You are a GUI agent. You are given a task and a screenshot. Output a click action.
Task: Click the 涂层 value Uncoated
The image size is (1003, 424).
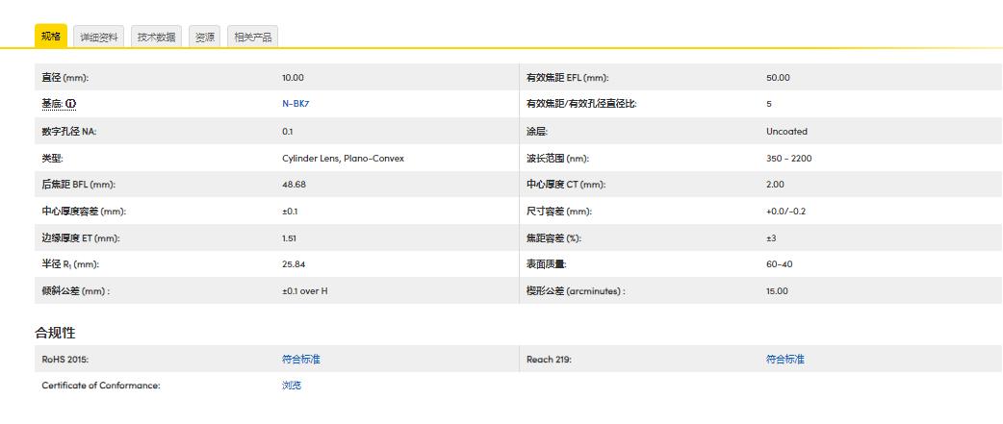click(x=786, y=131)
